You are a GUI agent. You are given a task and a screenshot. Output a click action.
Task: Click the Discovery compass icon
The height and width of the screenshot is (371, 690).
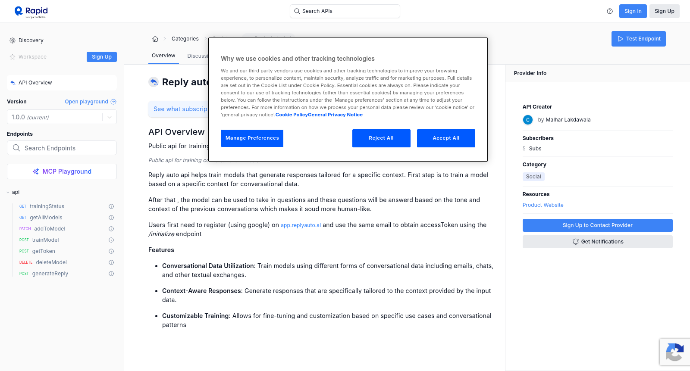point(13,41)
